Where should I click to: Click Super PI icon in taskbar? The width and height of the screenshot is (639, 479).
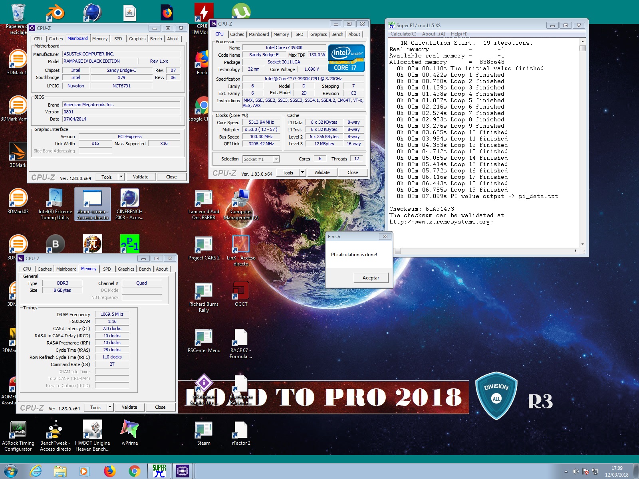click(159, 471)
